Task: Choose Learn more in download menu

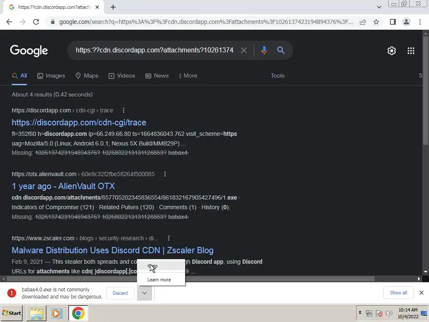Action: 161,280
